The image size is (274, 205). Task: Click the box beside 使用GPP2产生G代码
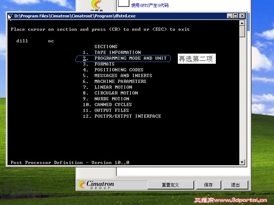coord(124,3)
